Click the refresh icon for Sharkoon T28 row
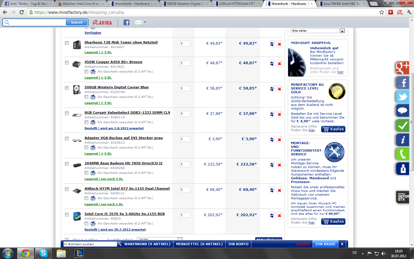This screenshot has width=414, height=259. (272, 44)
